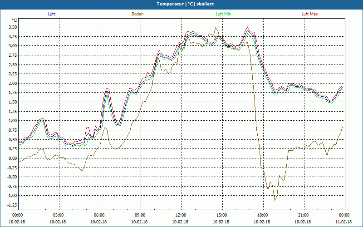Click the -1,00 y-axis value
The height and width of the screenshot is (227, 363).
(x=12, y=196)
